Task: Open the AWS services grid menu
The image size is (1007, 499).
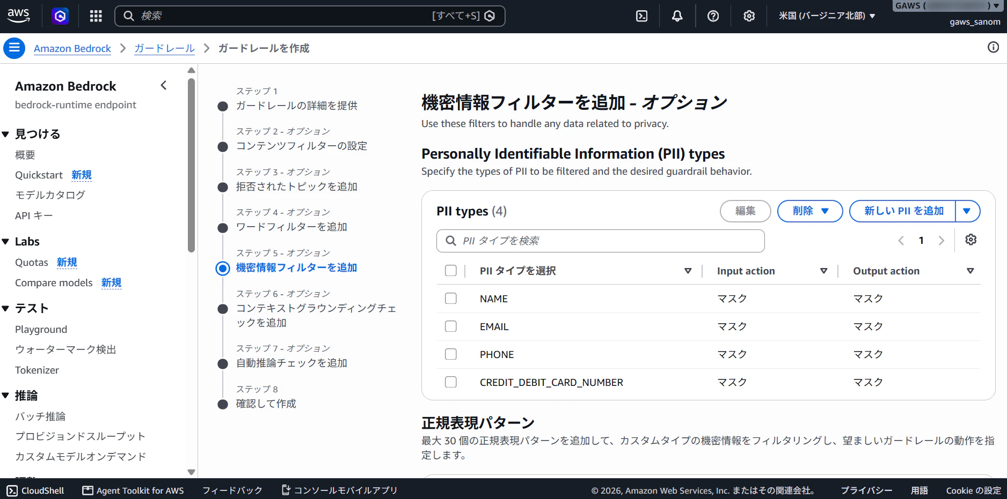Action: [96, 16]
